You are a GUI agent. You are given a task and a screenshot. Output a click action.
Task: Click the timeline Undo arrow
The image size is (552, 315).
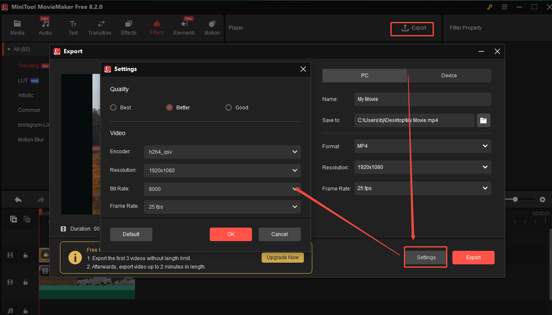coord(18,199)
